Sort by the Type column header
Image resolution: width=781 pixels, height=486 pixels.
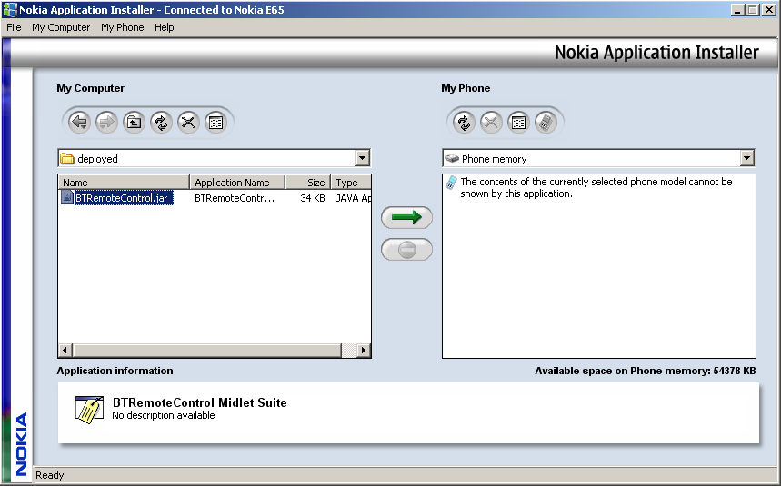(x=351, y=182)
